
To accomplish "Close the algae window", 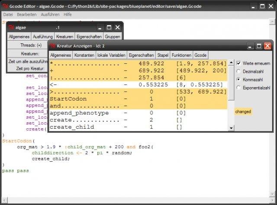I will pyautogui.click(x=118, y=28).
